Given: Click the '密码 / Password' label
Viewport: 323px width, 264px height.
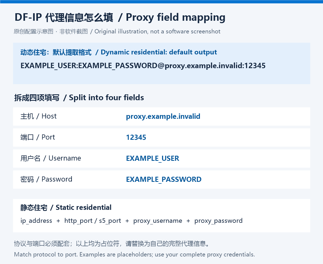Looking at the screenshot, I should click(x=46, y=179).
